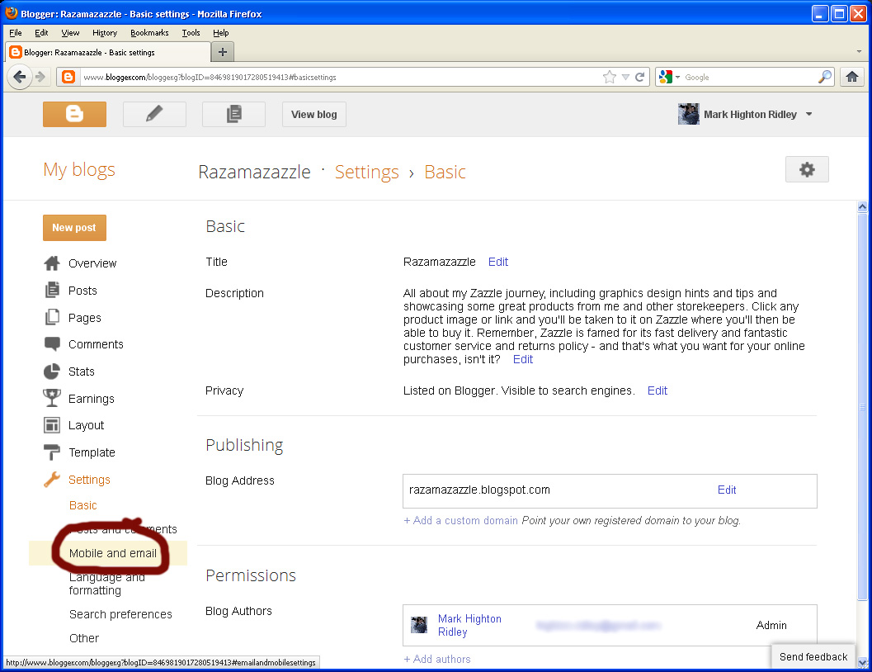Select Basic settings in sidebar
The width and height of the screenshot is (872, 672).
82,505
